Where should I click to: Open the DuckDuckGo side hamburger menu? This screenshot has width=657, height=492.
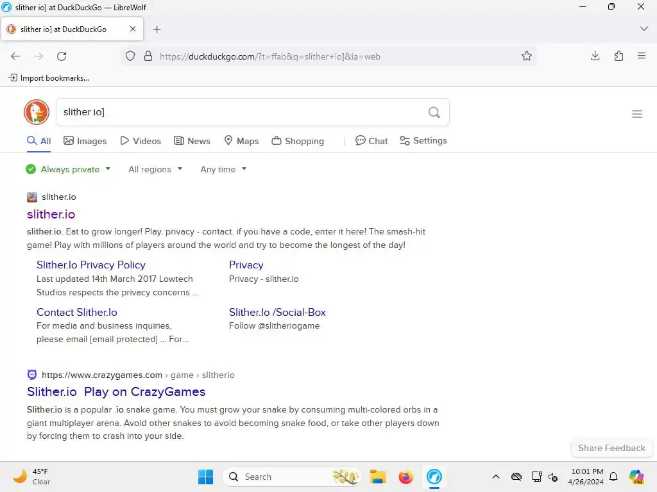click(637, 114)
